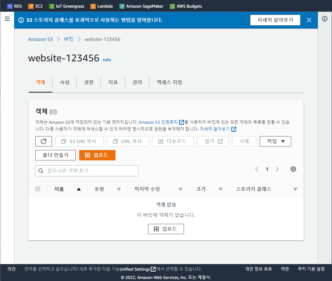Screen dimensions: 332x281
Task: Open the Amazon S3 breadcrumb link
Action: point(40,39)
